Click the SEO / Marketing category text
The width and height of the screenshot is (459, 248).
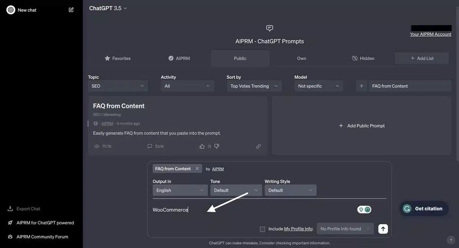tap(107, 114)
